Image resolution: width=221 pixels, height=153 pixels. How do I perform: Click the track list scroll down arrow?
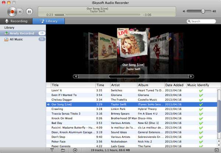coord(219,145)
